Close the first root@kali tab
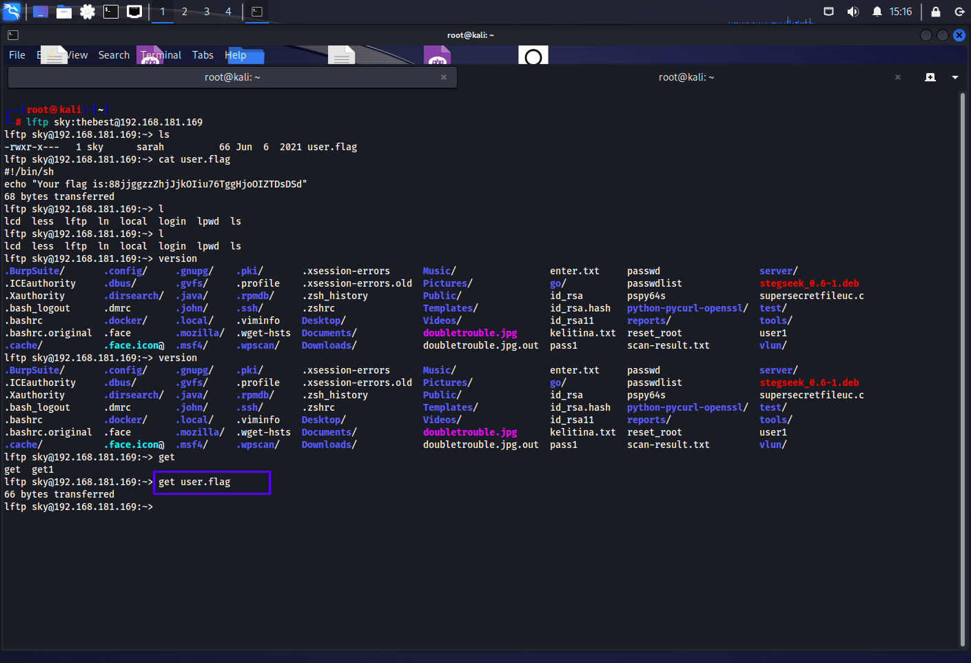Image resolution: width=971 pixels, height=663 pixels. pyautogui.click(x=444, y=77)
